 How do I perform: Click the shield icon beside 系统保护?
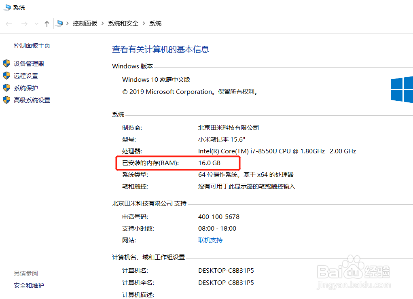[x=6, y=88]
